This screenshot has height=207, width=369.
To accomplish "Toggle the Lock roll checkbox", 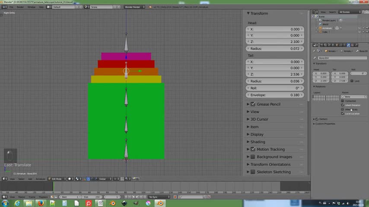I will point(352,81).
